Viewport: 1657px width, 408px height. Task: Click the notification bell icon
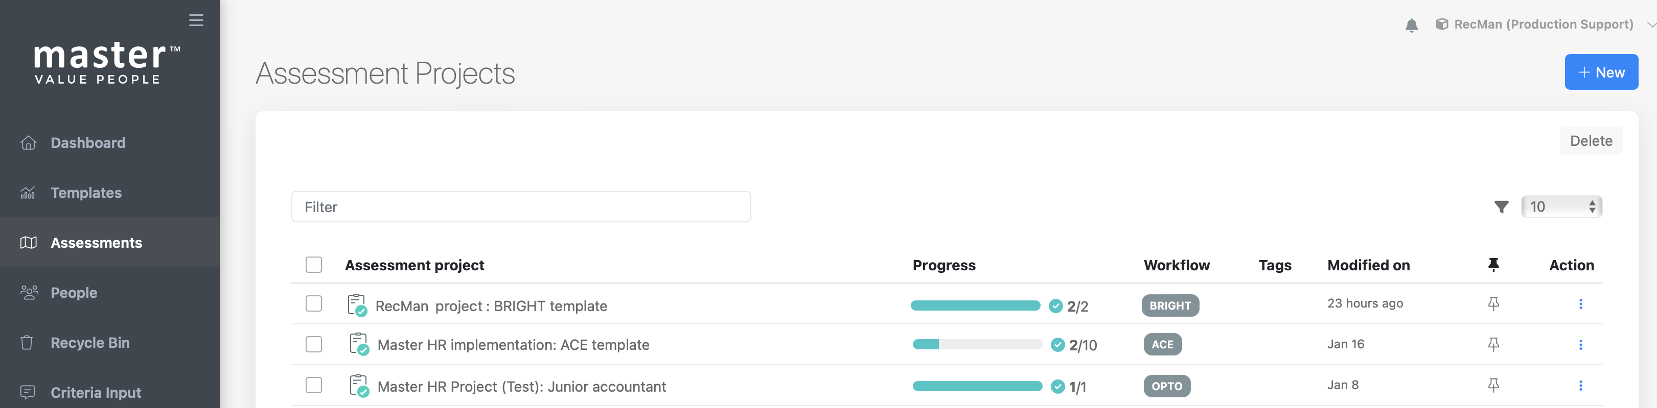tap(1411, 25)
